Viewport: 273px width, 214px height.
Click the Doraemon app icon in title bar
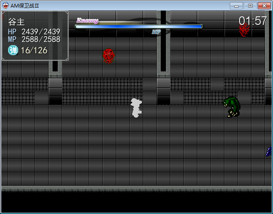(5, 5)
